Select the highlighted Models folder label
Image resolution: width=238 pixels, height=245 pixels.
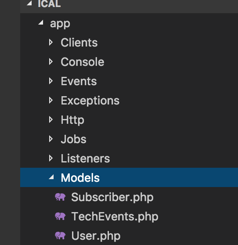[x=80, y=178]
